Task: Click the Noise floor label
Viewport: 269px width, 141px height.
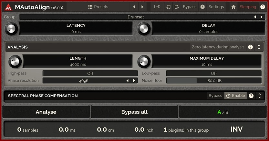Action: pyautogui.click(x=152, y=81)
